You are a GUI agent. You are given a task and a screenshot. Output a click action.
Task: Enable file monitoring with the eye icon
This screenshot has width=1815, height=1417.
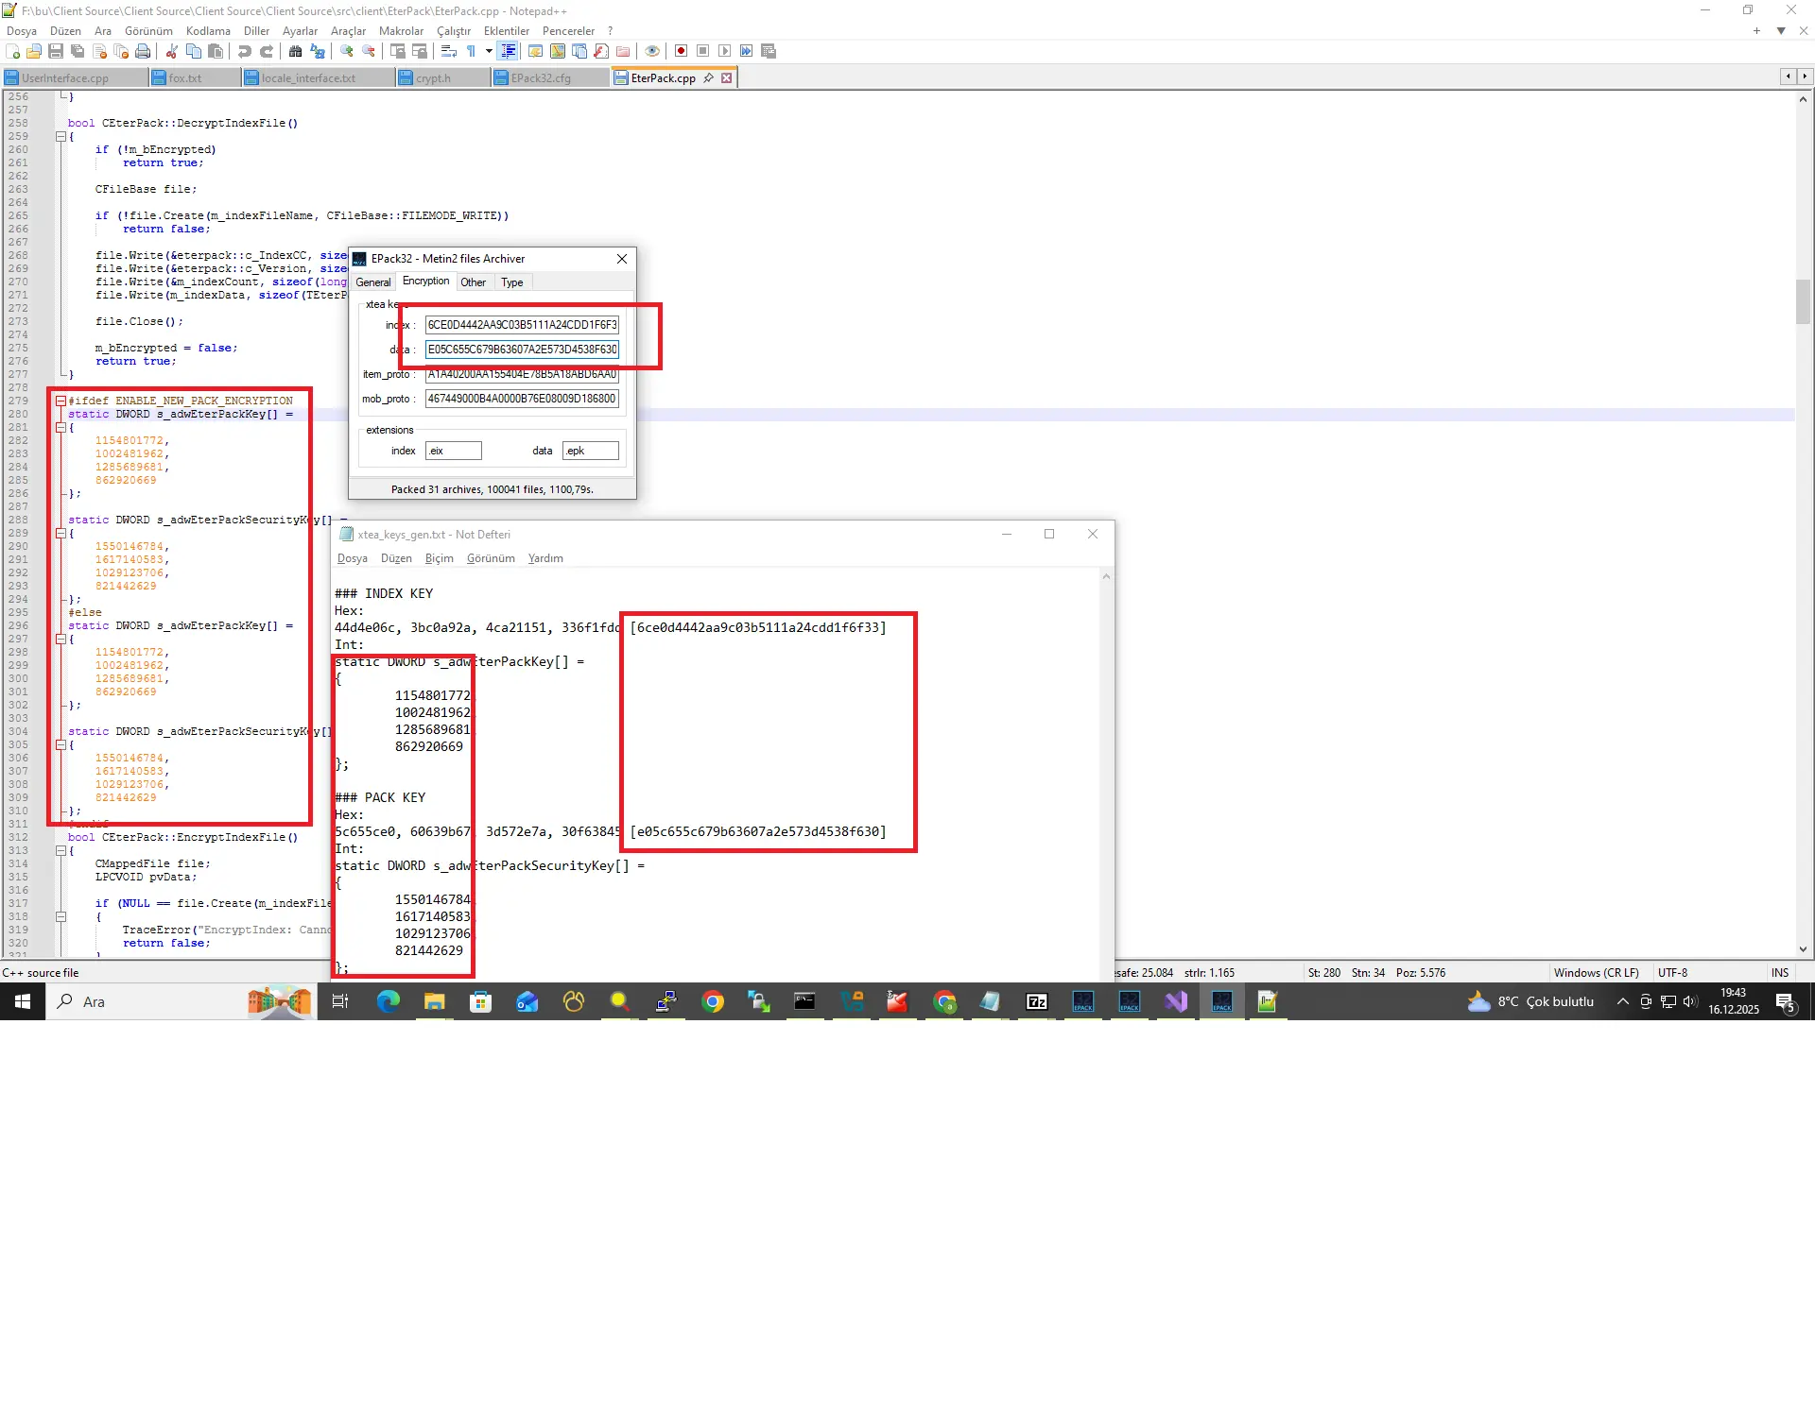[x=652, y=51]
